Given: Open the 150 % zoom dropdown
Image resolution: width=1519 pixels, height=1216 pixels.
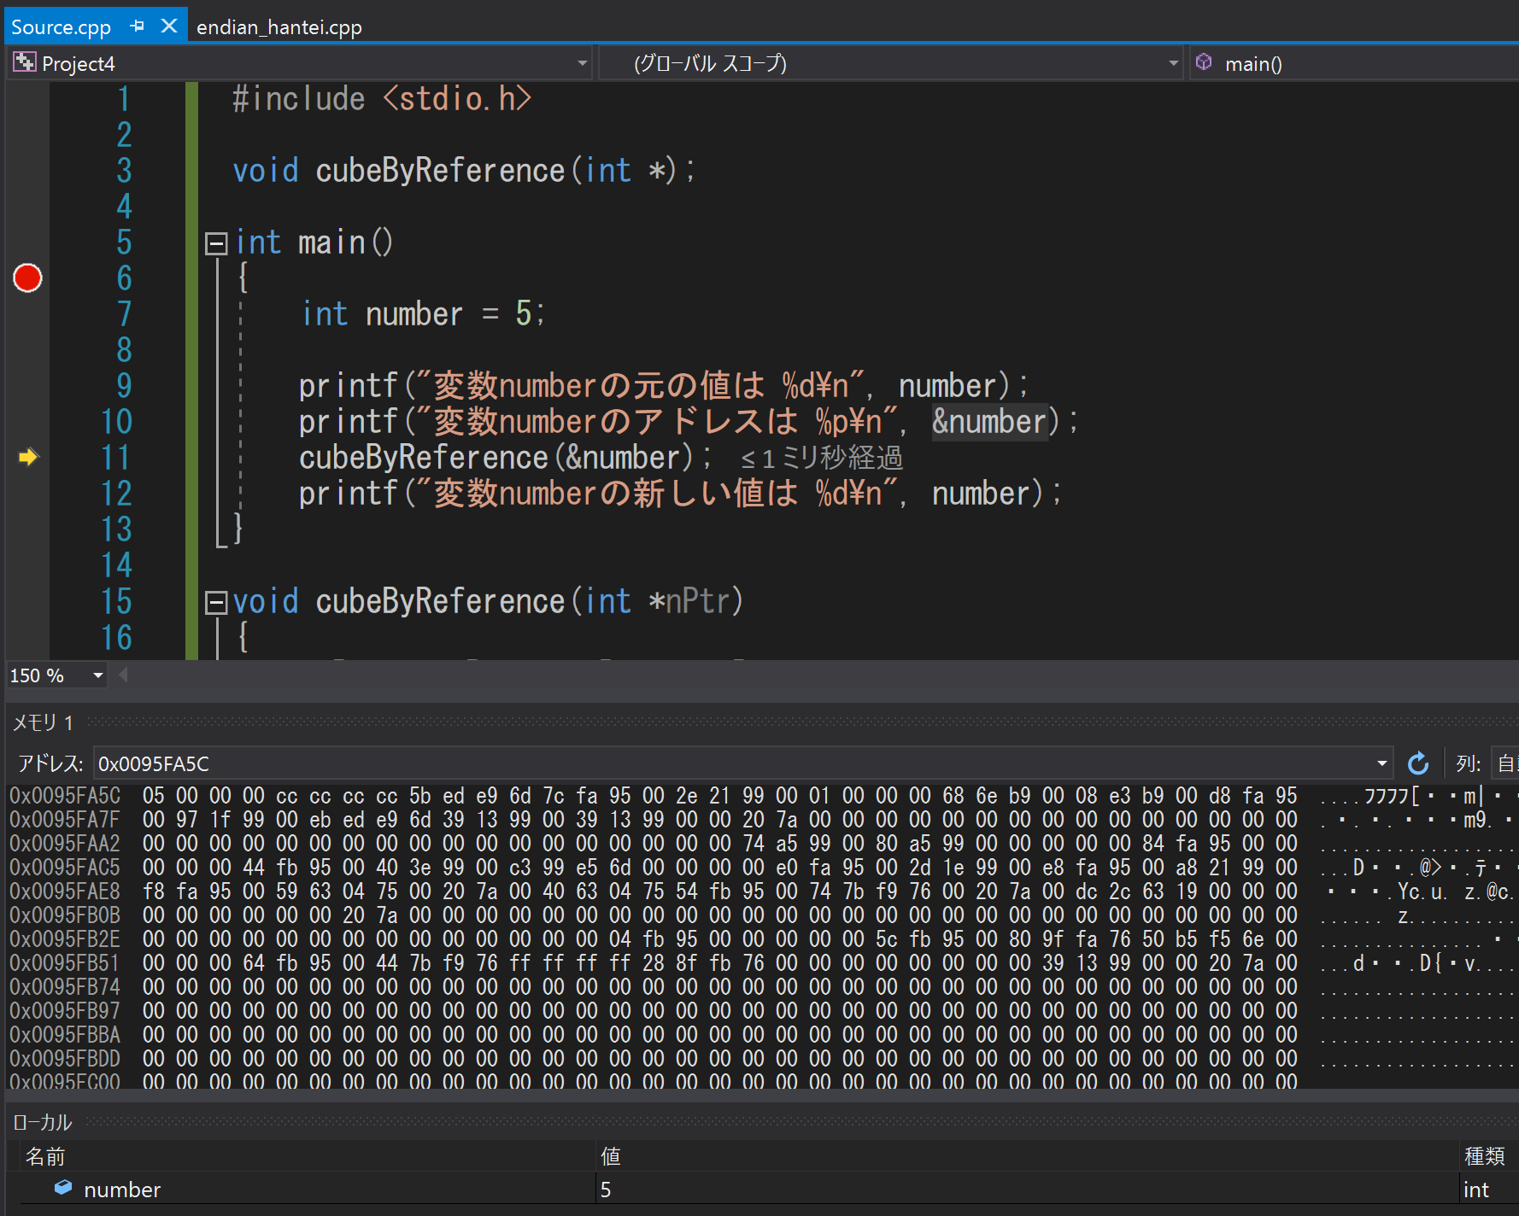Looking at the screenshot, I should [x=97, y=675].
